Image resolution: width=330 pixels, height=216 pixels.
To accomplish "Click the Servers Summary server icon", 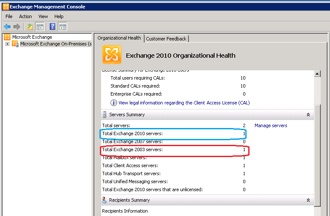I will 105,115.
